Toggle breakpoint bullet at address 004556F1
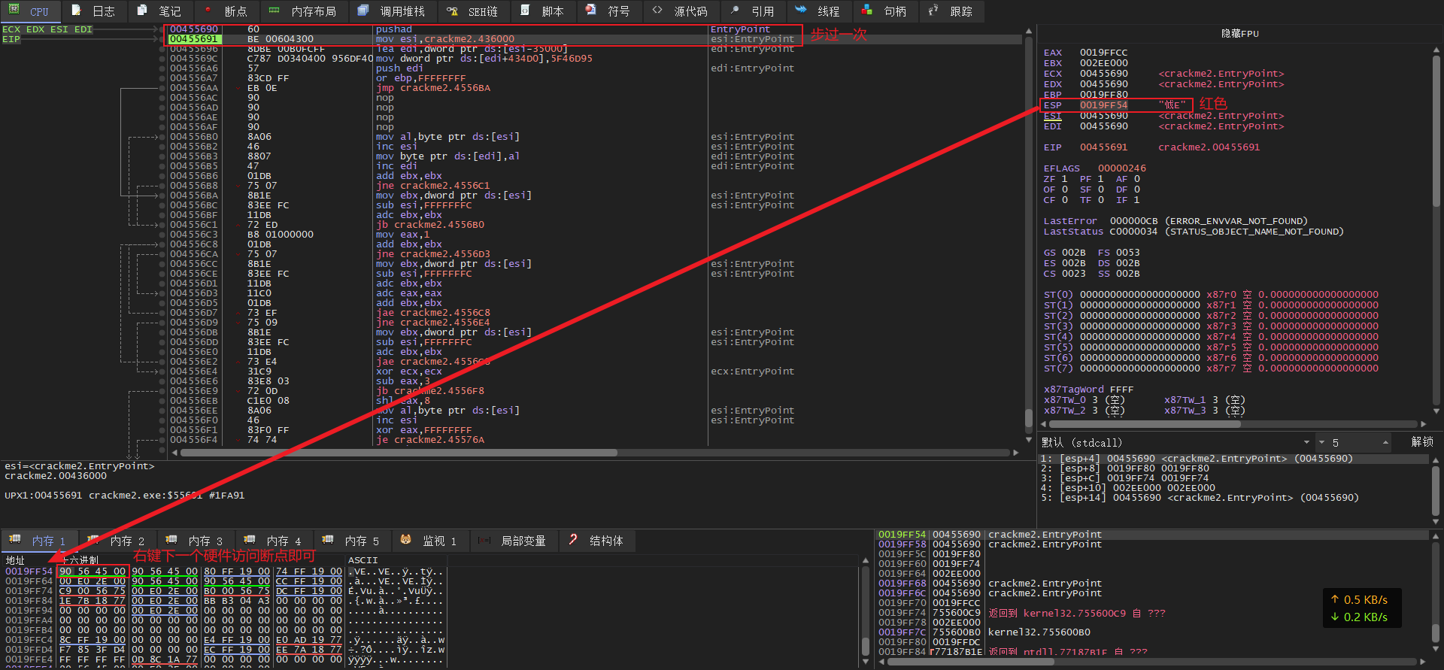The width and height of the screenshot is (1444, 670). point(162,430)
